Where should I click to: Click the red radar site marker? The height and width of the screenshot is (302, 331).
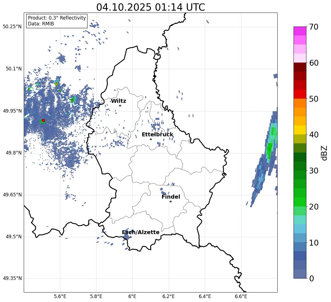[43, 120]
